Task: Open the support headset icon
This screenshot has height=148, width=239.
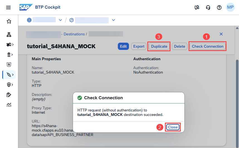Action: 208,7
